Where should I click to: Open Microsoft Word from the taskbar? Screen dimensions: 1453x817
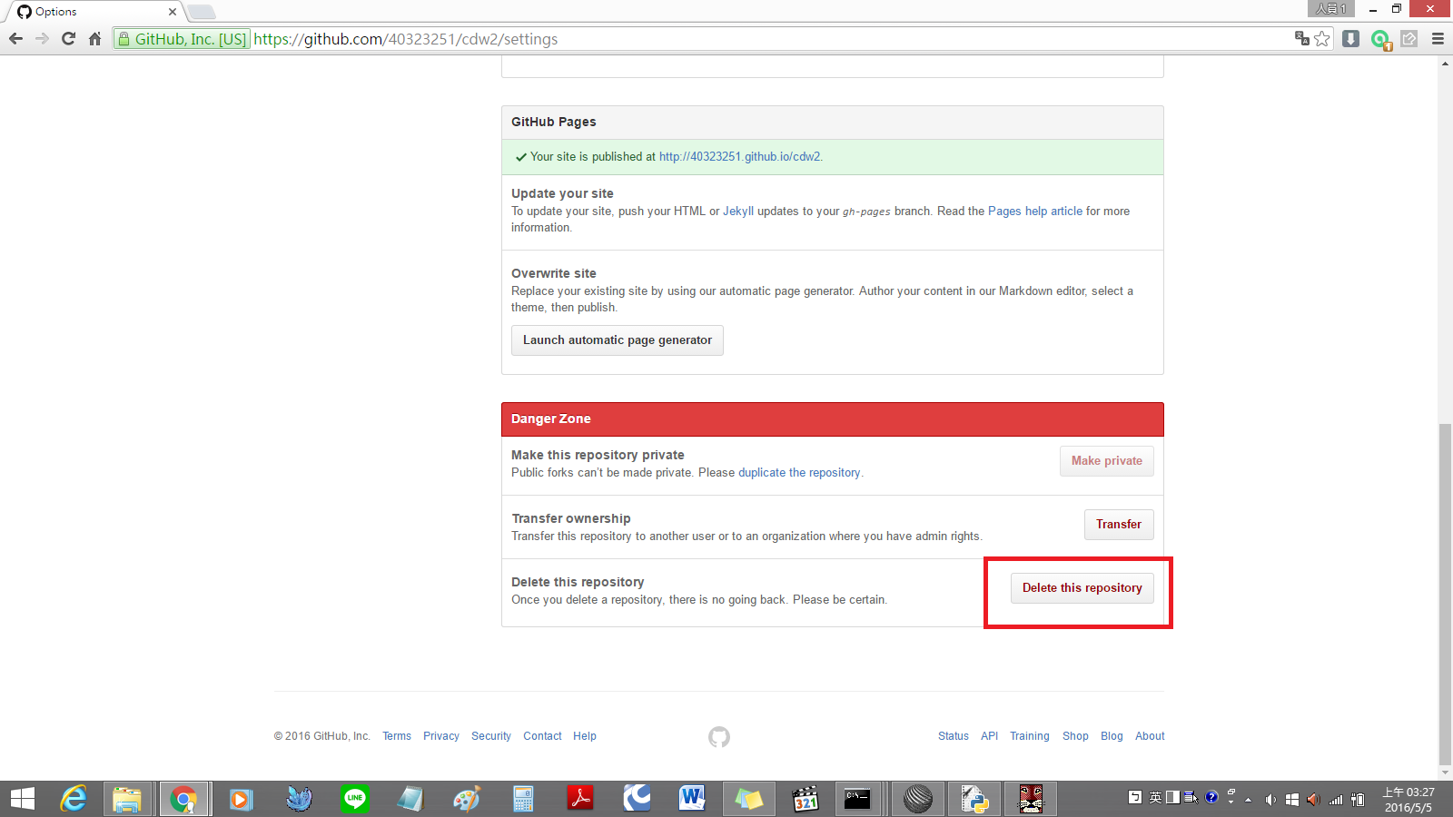692,799
